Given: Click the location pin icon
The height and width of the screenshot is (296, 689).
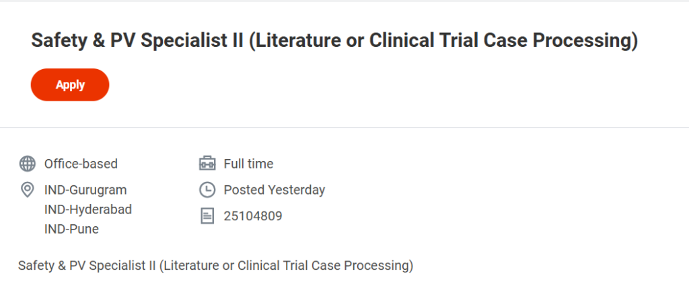Looking at the screenshot, I should click(x=28, y=190).
